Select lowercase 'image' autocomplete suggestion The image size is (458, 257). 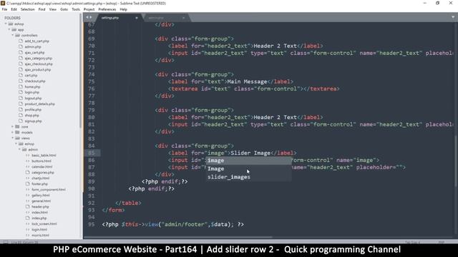[x=248, y=161]
